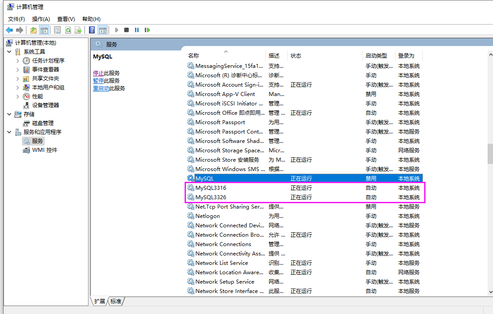Image resolution: width=493 pixels, height=314 pixels.
Task: Expand the 事件查看器 node arrow
Action: pos(17,70)
